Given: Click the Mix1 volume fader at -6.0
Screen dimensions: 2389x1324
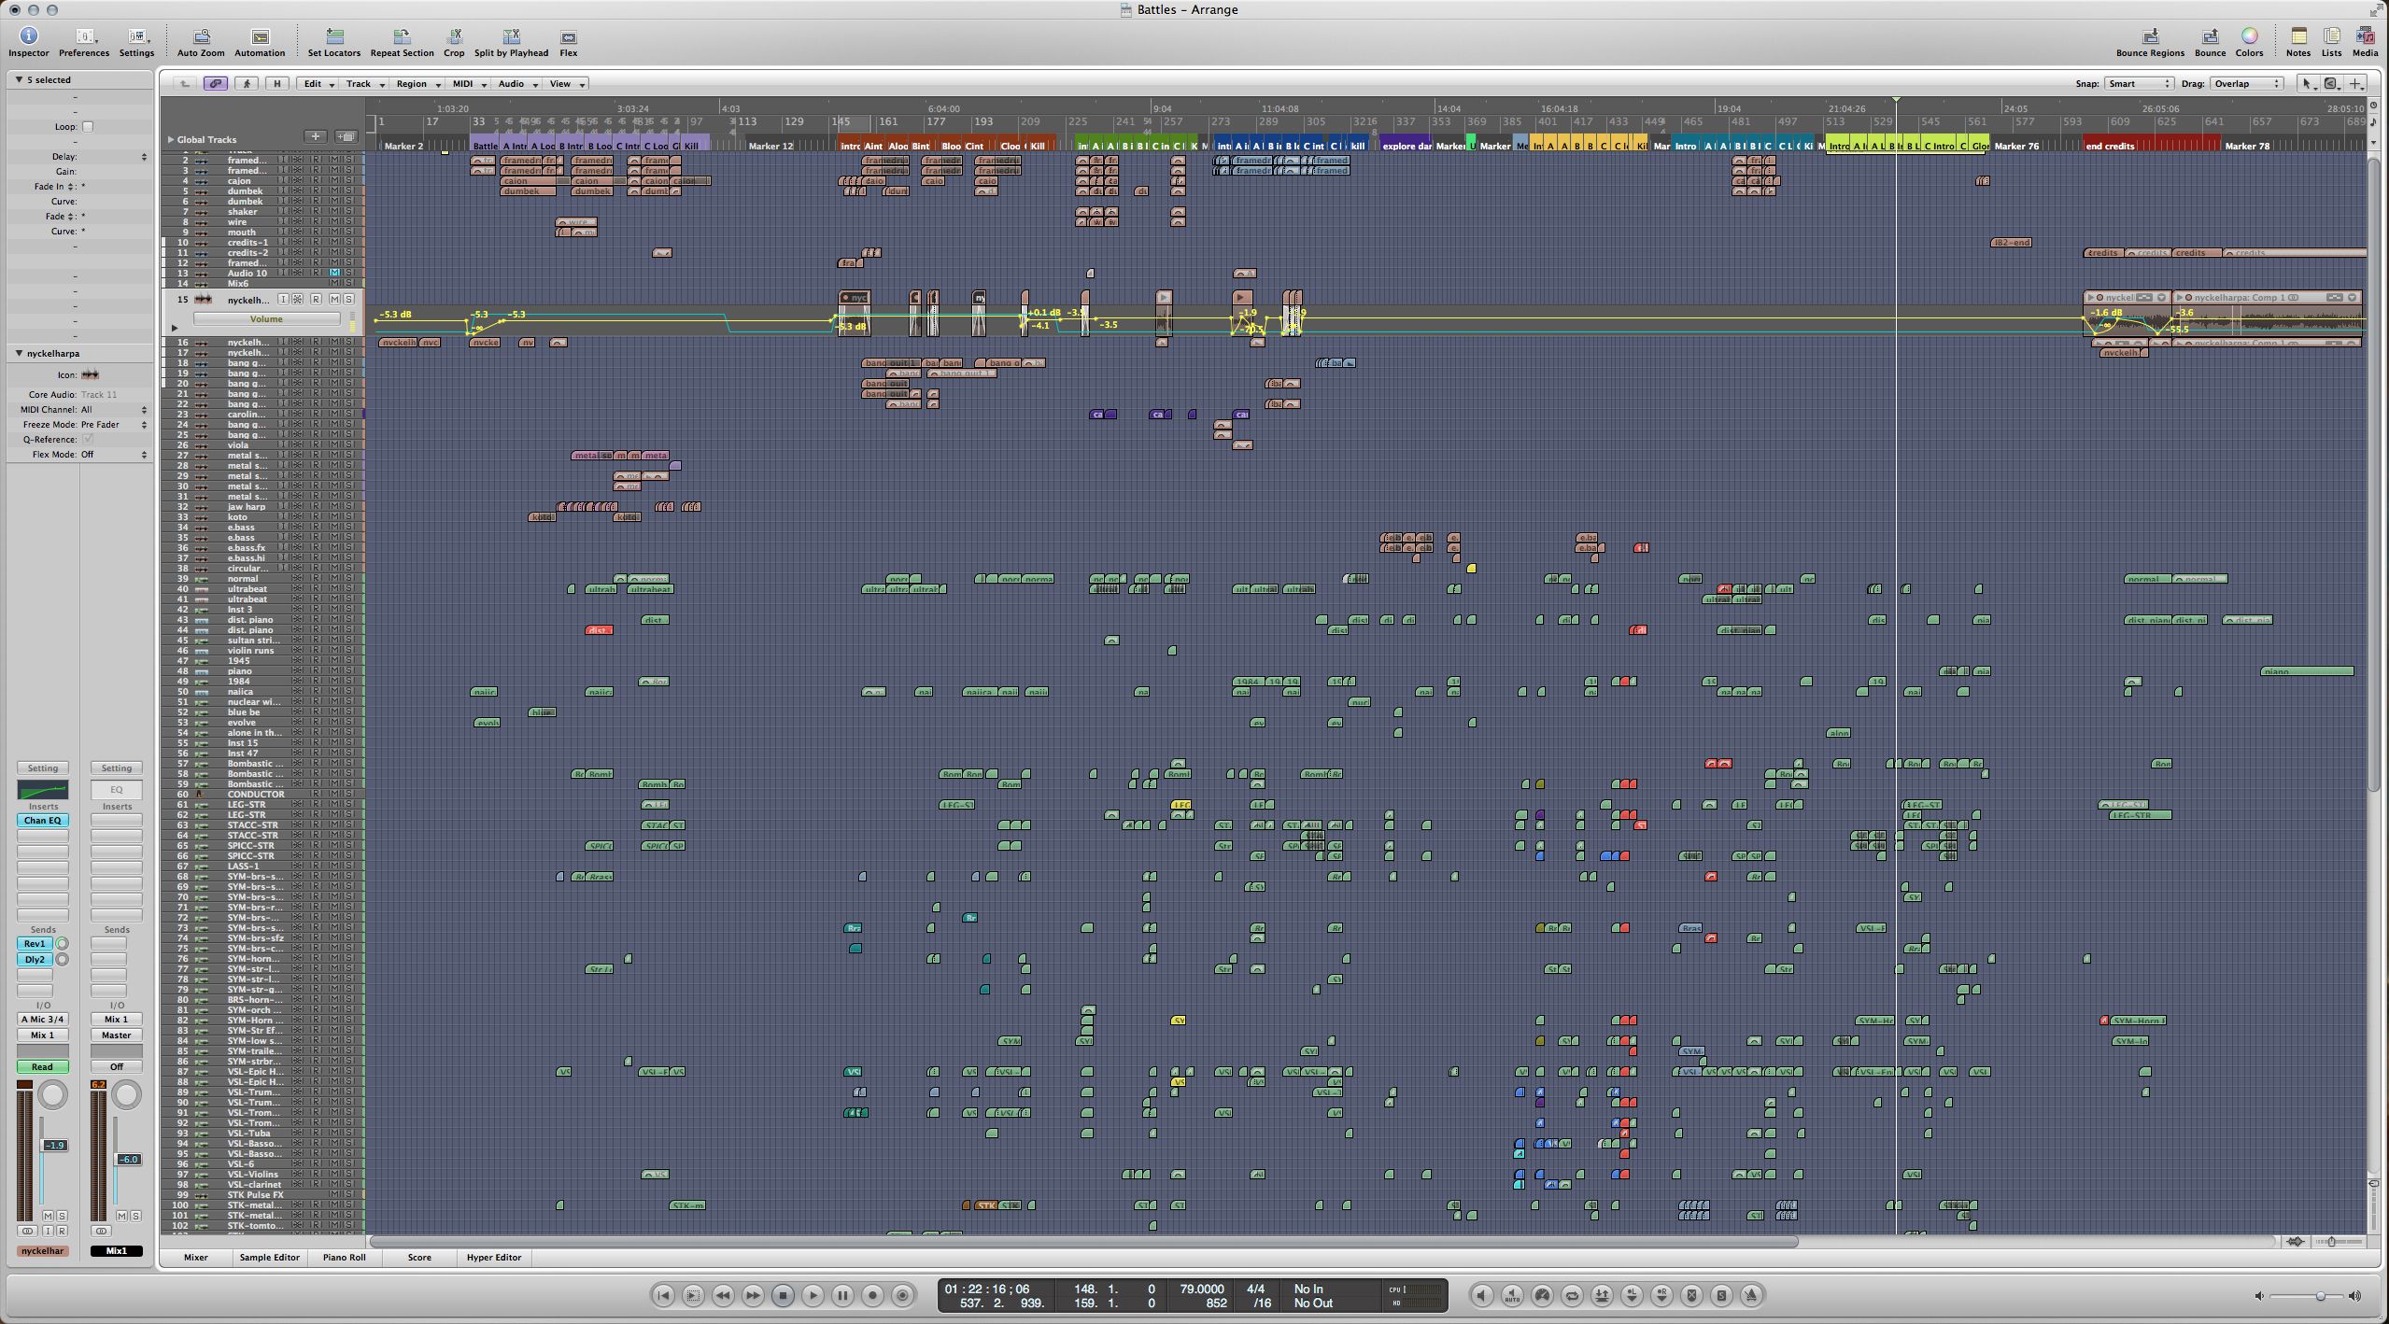Looking at the screenshot, I should point(129,1160).
